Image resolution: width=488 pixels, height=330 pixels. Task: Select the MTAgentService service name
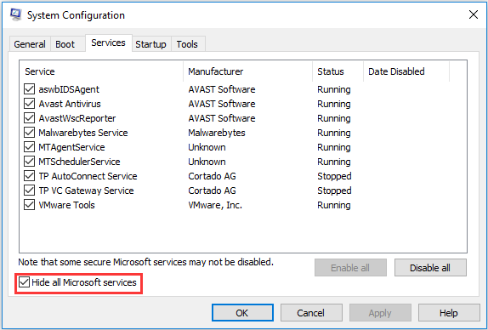click(71, 147)
